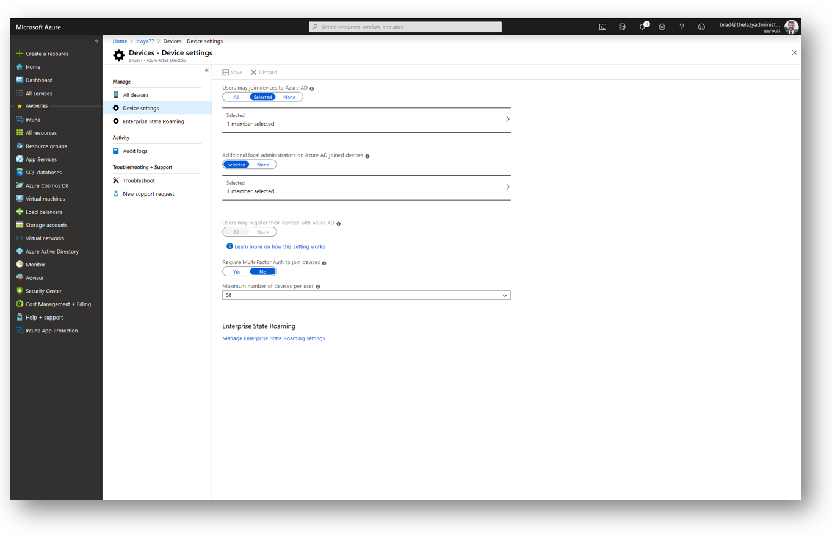Set Users may join devices to All
The height and width of the screenshot is (536, 832).
pyautogui.click(x=236, y=97)
